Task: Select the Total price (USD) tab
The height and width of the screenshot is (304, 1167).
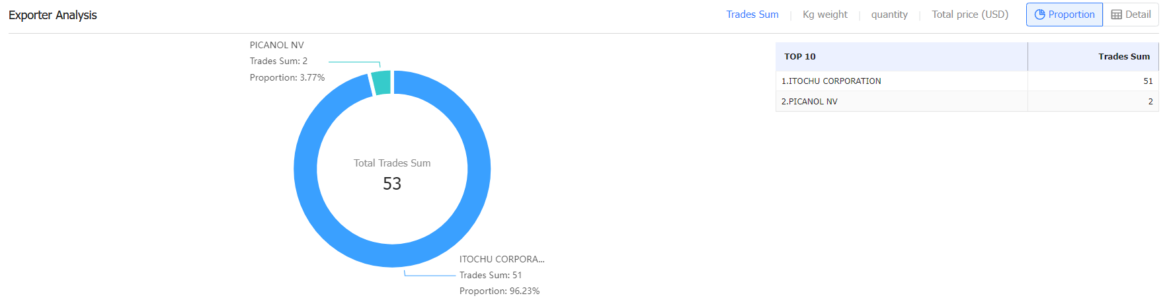Action: pos(970,15)
